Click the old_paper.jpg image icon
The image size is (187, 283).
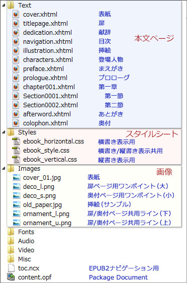(17, 204)
